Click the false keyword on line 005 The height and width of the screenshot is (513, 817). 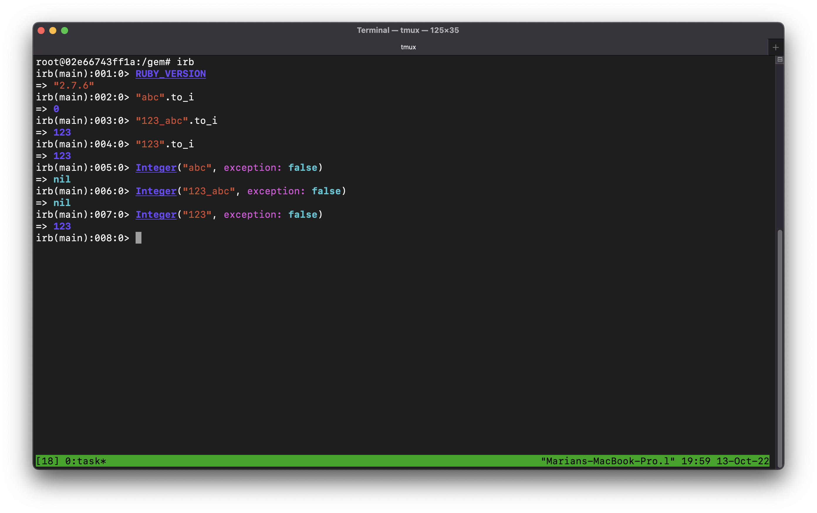click(302, 167)
